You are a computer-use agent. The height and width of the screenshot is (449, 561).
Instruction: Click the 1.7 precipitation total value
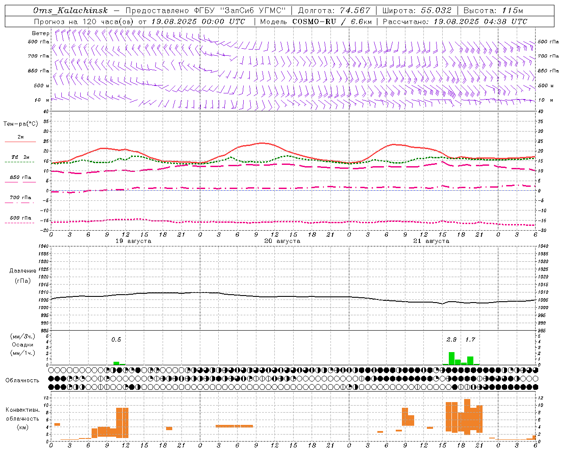pos(470,339)
